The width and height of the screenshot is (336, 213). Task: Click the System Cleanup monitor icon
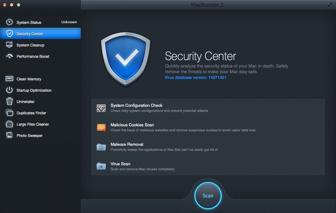click(x=9, y=45)
